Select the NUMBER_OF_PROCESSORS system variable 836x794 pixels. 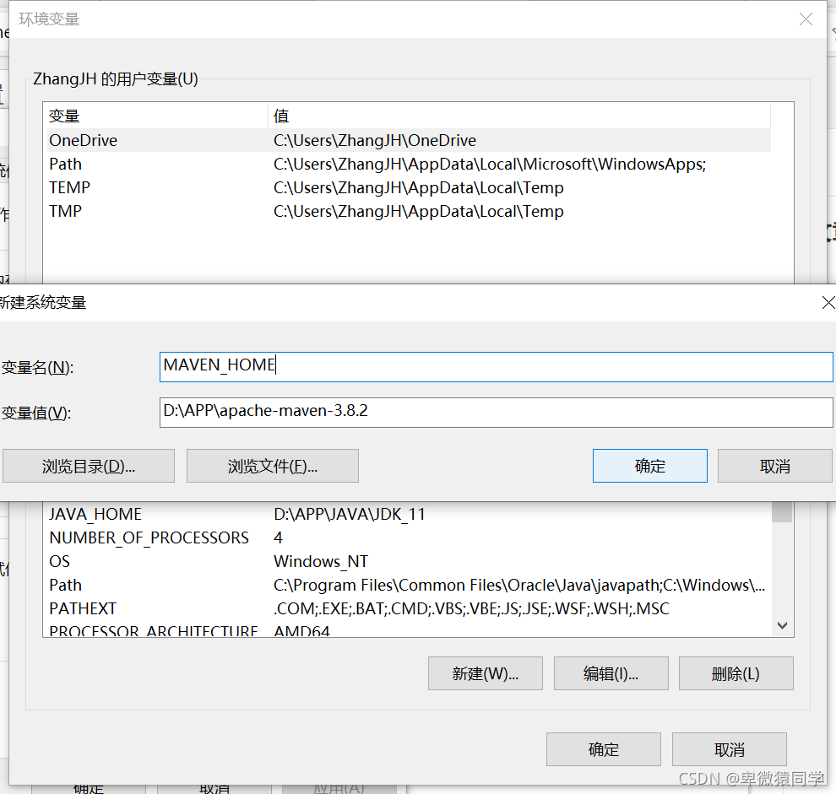(409, 537)
